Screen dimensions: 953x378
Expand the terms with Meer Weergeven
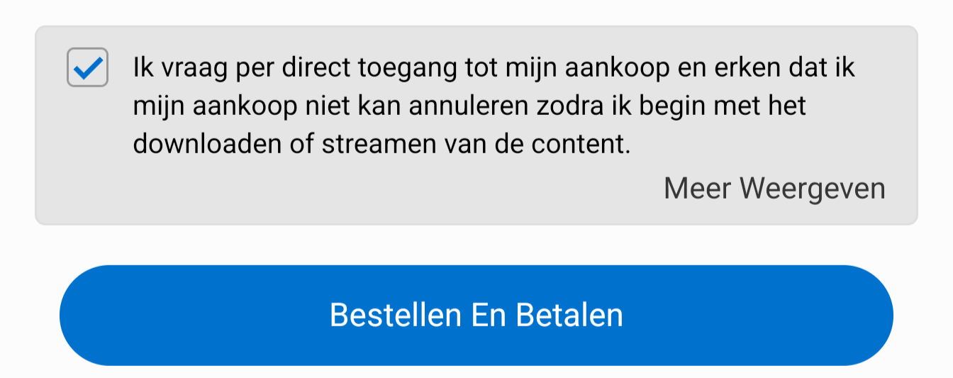tap(774, 189)
